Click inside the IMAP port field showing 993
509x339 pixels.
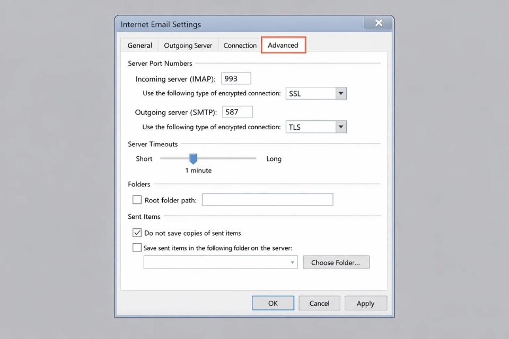235,78
